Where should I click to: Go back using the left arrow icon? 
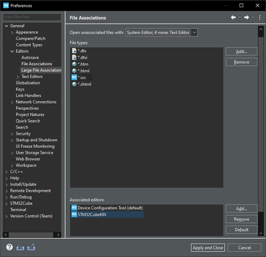233,17
